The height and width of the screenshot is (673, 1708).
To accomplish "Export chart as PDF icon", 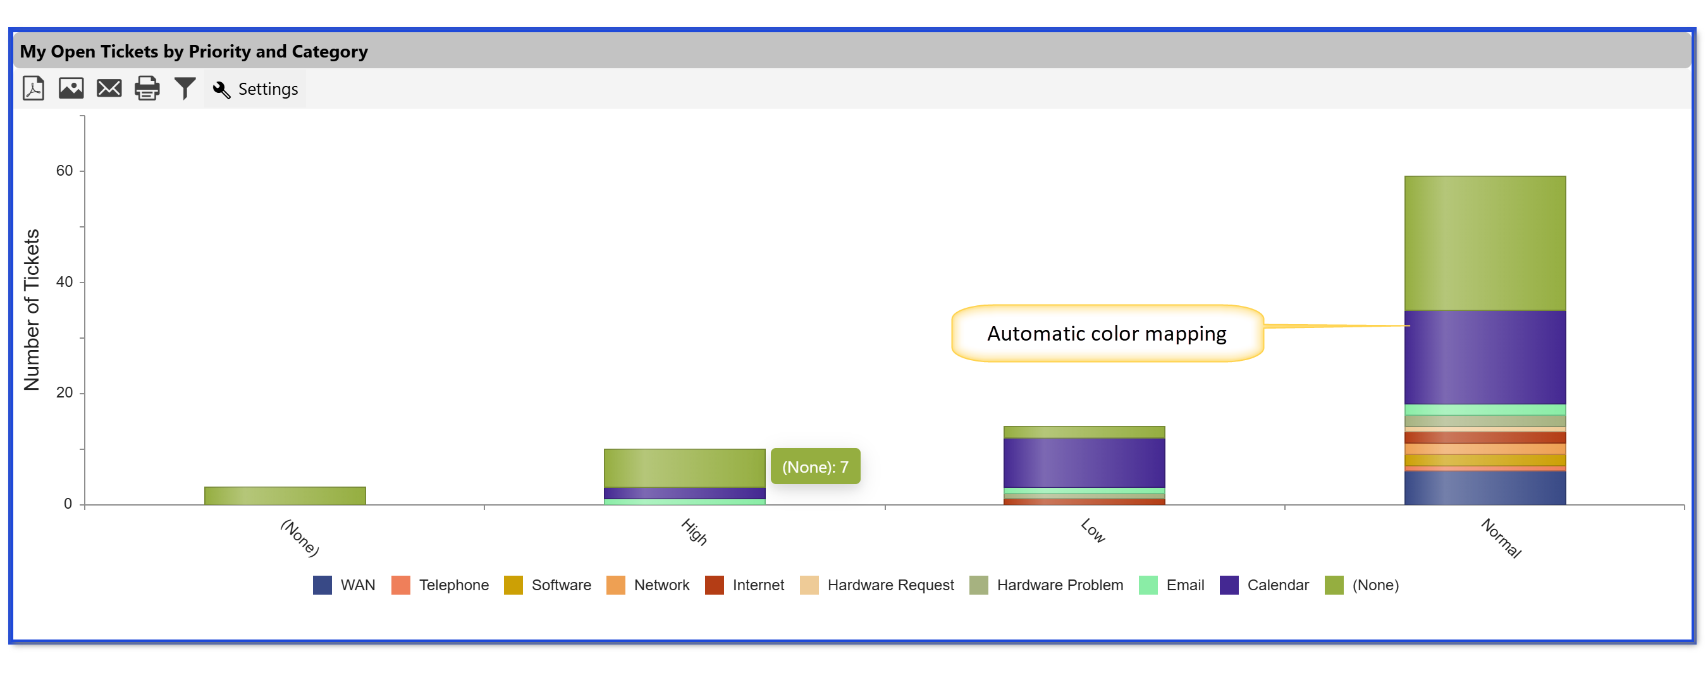I will [33, 88].
